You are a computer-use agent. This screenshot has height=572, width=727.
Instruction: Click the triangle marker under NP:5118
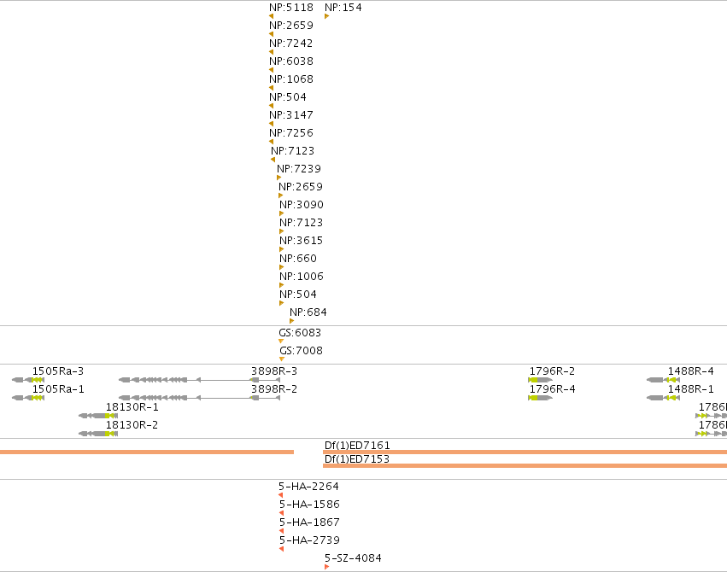(271, 16)
